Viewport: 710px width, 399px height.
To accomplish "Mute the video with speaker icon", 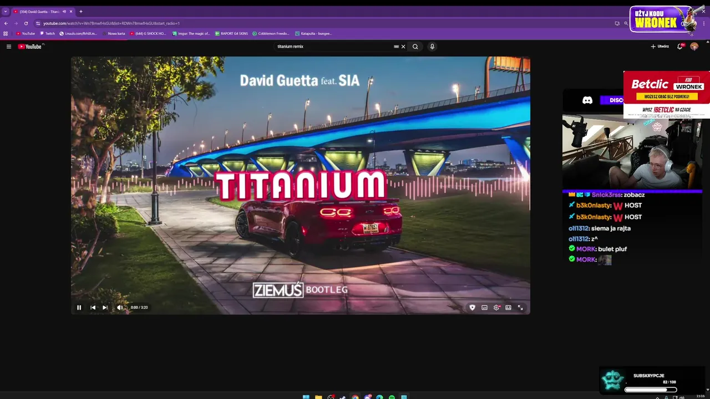I will [x=120, y=308].
